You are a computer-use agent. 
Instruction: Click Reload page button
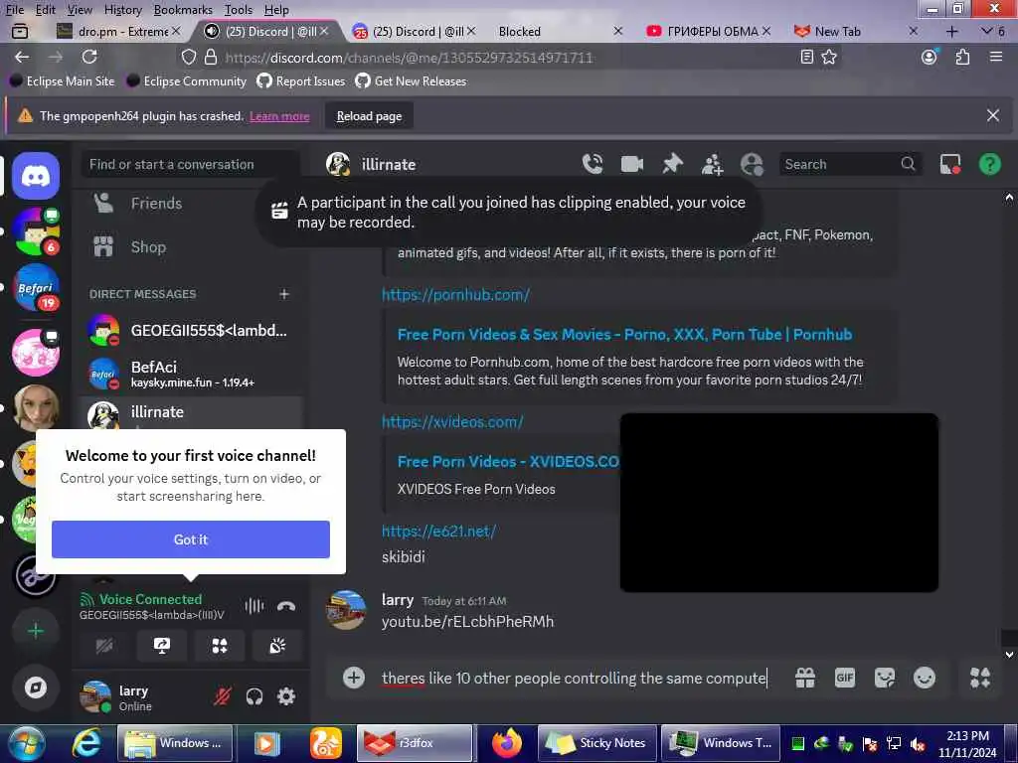tap(369, 116)
